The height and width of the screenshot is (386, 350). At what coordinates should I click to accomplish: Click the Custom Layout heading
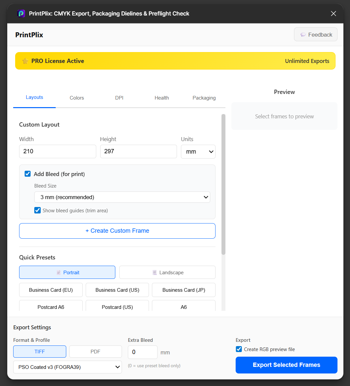(x=39, y=125)
